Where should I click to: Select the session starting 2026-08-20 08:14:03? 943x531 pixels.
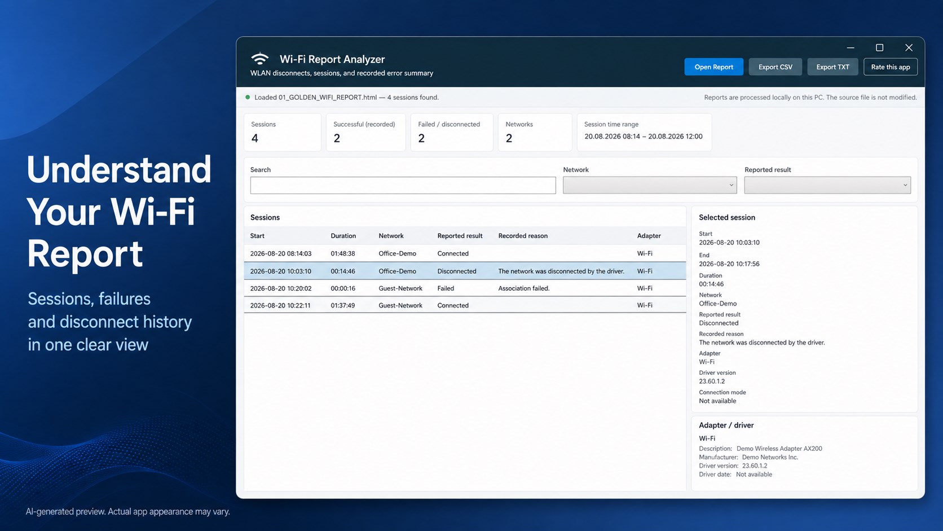point(465,253)
